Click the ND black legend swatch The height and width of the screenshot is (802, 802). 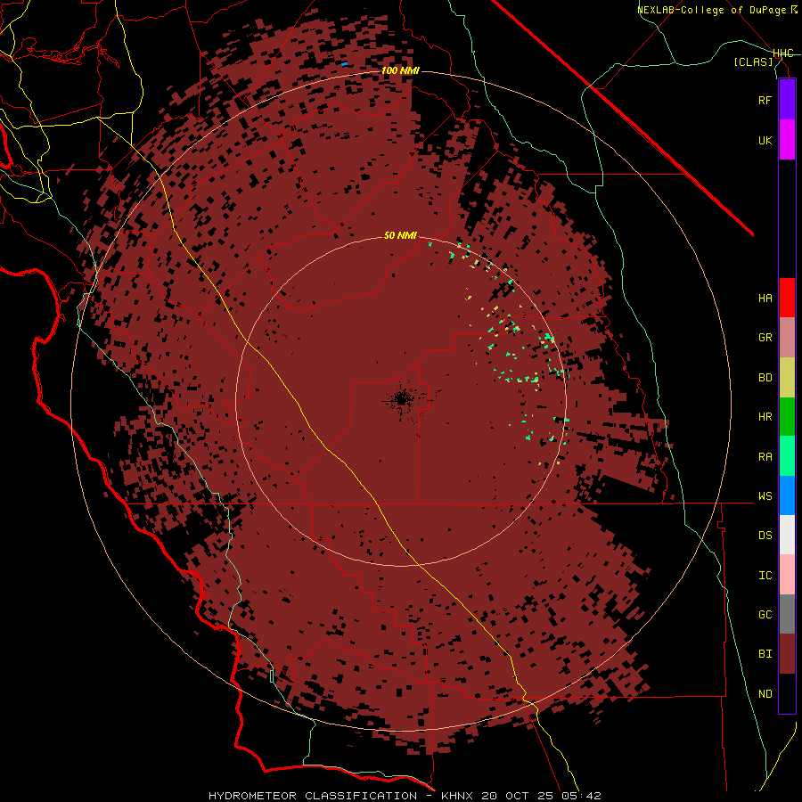tap(787, 693)
